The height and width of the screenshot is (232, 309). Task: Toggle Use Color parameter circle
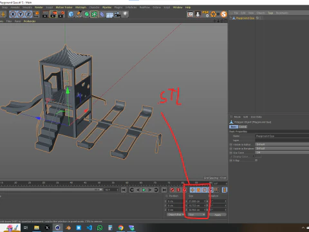click(231, 153)
